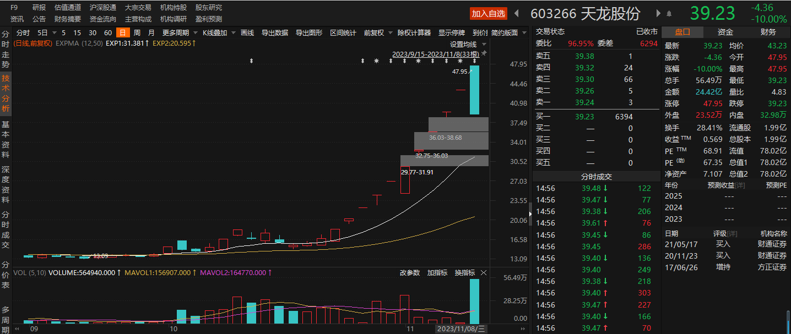Click the 画线 draw line tool
Screen dimensions: 791x334
[x=247, y=33]
